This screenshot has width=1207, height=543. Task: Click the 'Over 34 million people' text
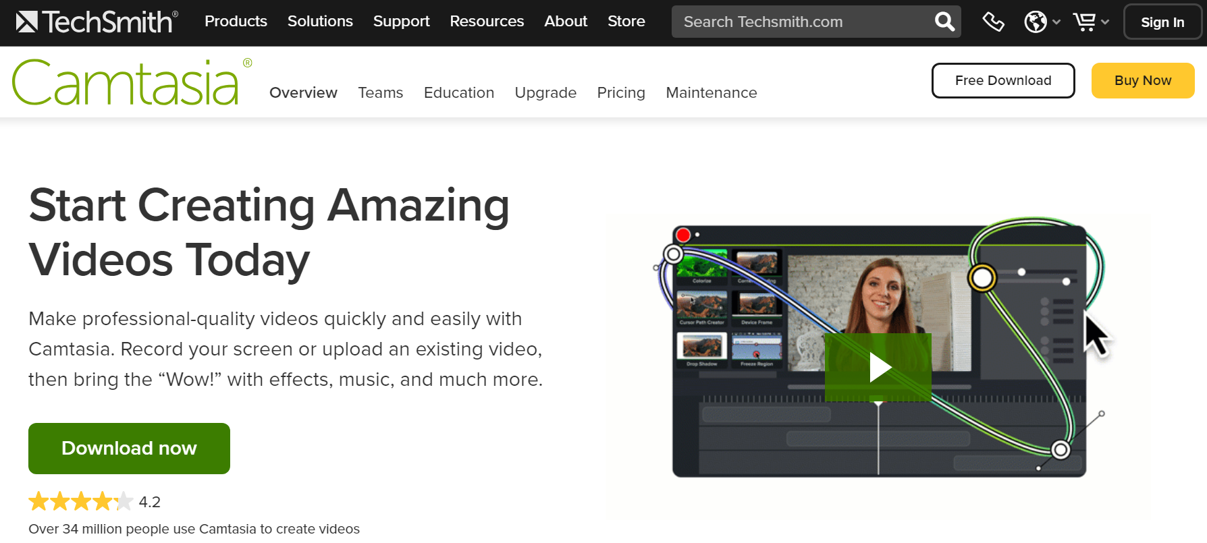pyautogui.click(x=194, y=529)
